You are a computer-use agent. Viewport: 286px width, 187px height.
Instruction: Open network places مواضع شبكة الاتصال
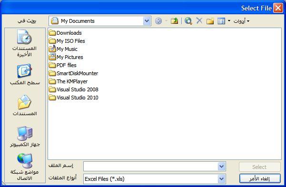[x=25, y=167]
